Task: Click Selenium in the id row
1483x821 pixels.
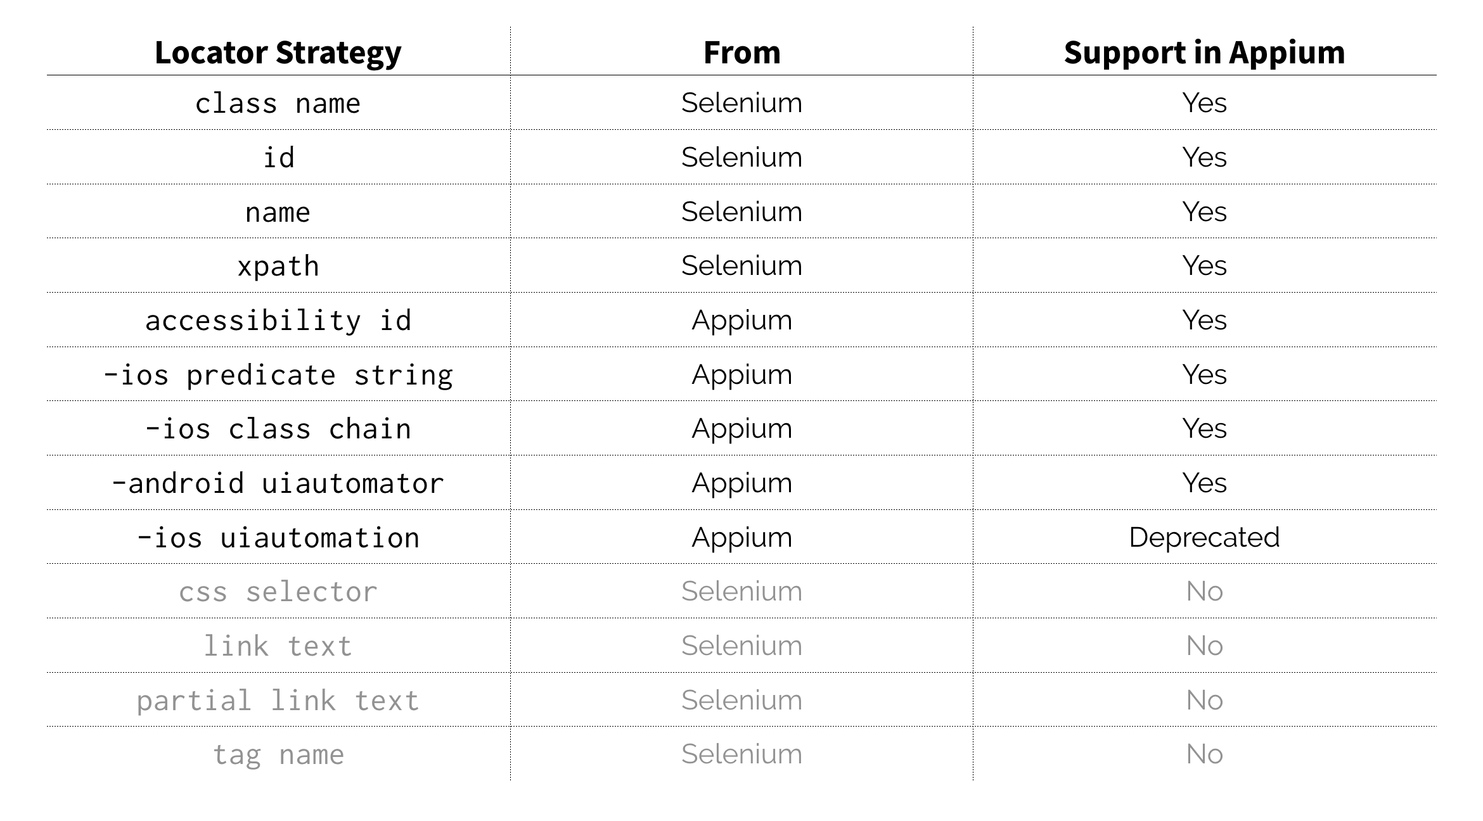Action: (741, 157)
